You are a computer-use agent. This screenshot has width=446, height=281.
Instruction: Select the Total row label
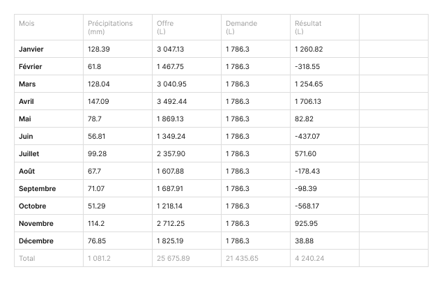point(27,259)
